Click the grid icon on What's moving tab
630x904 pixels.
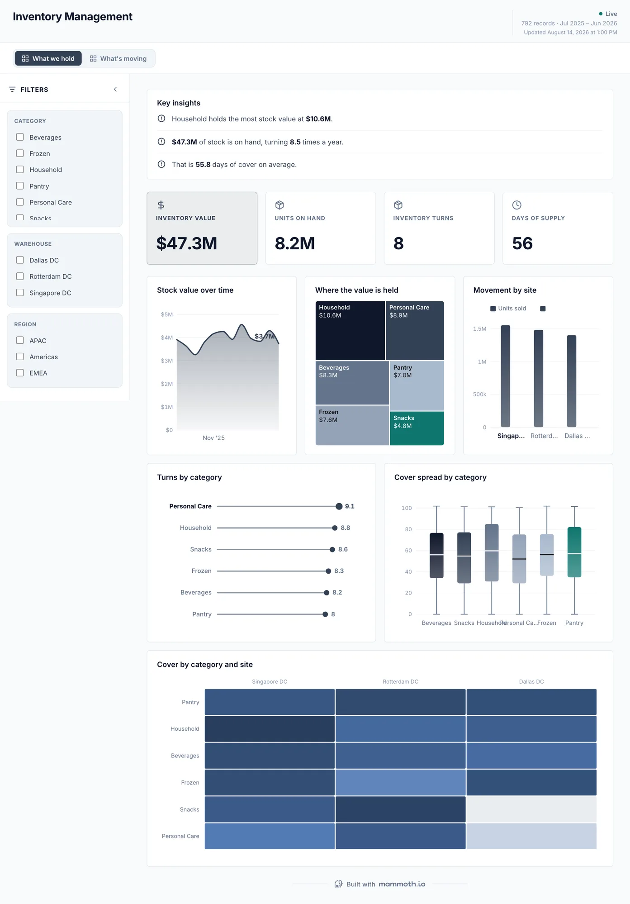(x=93, y=58)
